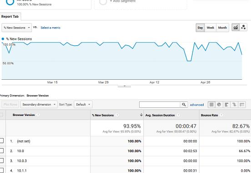Select the data table view icon
The width and height of the screenshot is (251, 173).
click(211, 105)
